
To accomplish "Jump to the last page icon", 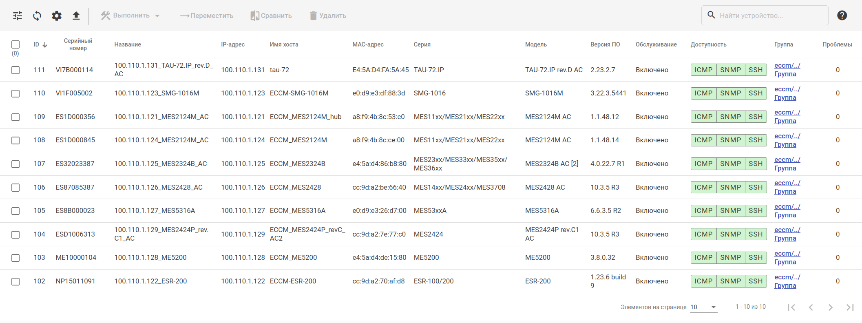I will coord(850,307).
